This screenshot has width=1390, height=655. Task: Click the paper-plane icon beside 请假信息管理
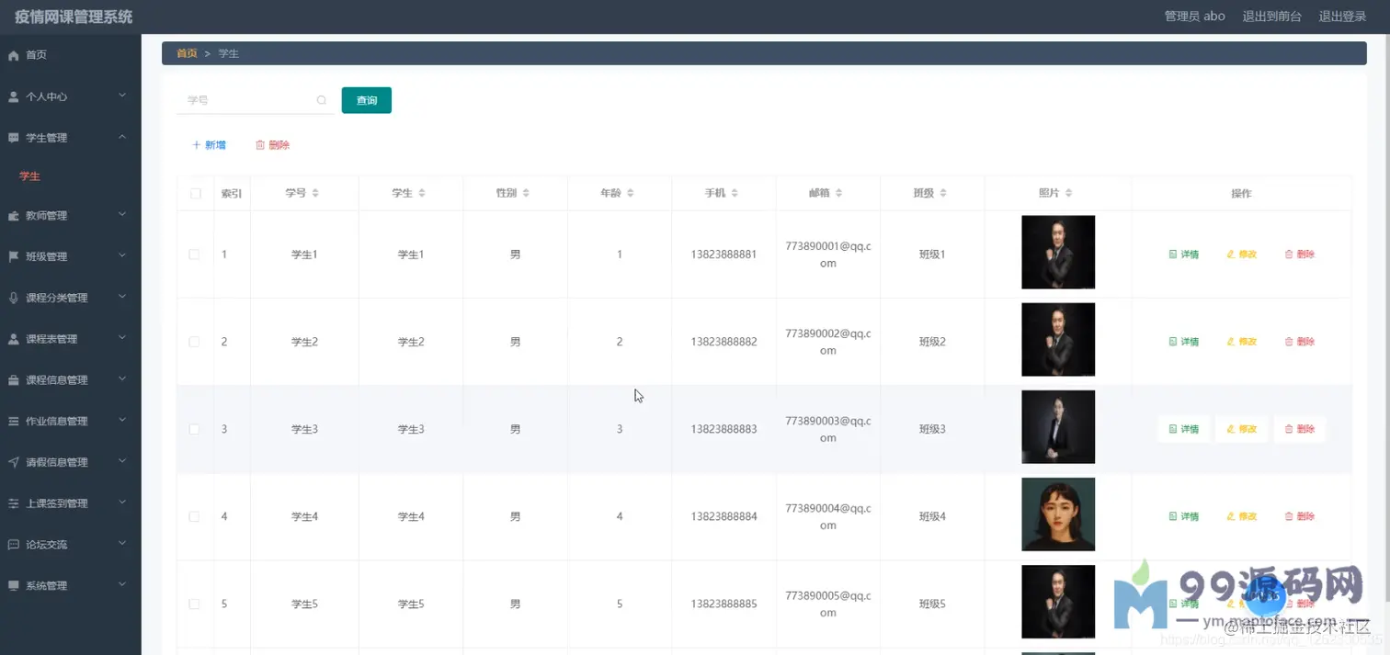(13, 462)
